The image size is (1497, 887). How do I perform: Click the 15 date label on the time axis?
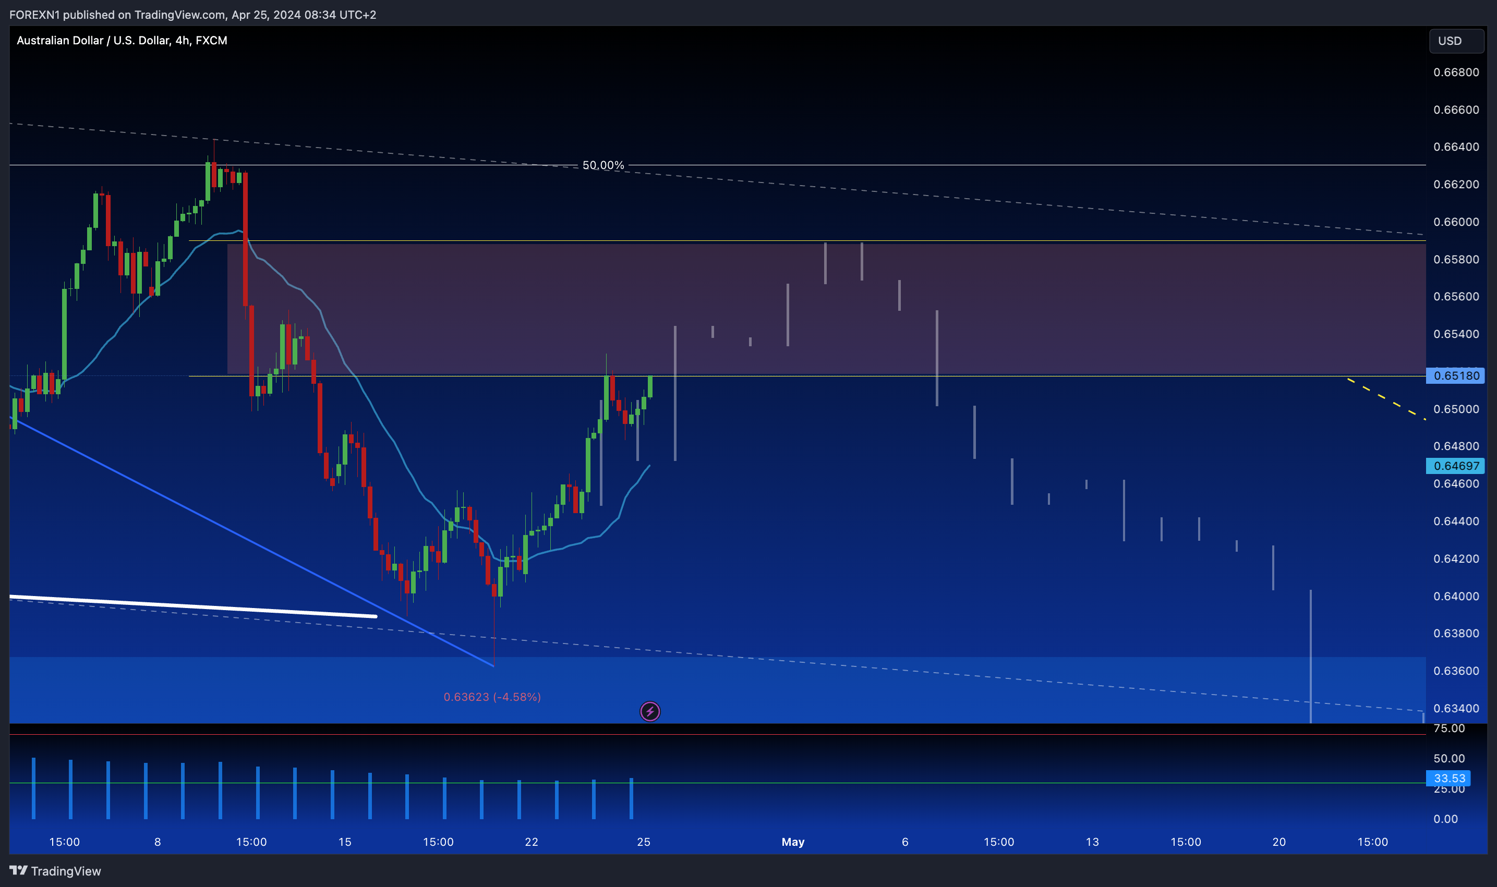click(345, 842)
